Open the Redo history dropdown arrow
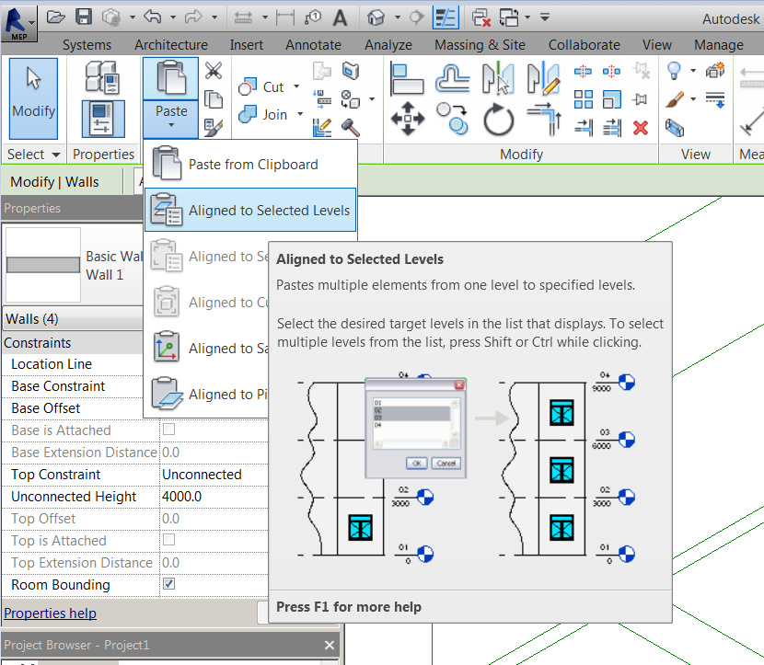764x665 pixels. (x=214, y=17)
